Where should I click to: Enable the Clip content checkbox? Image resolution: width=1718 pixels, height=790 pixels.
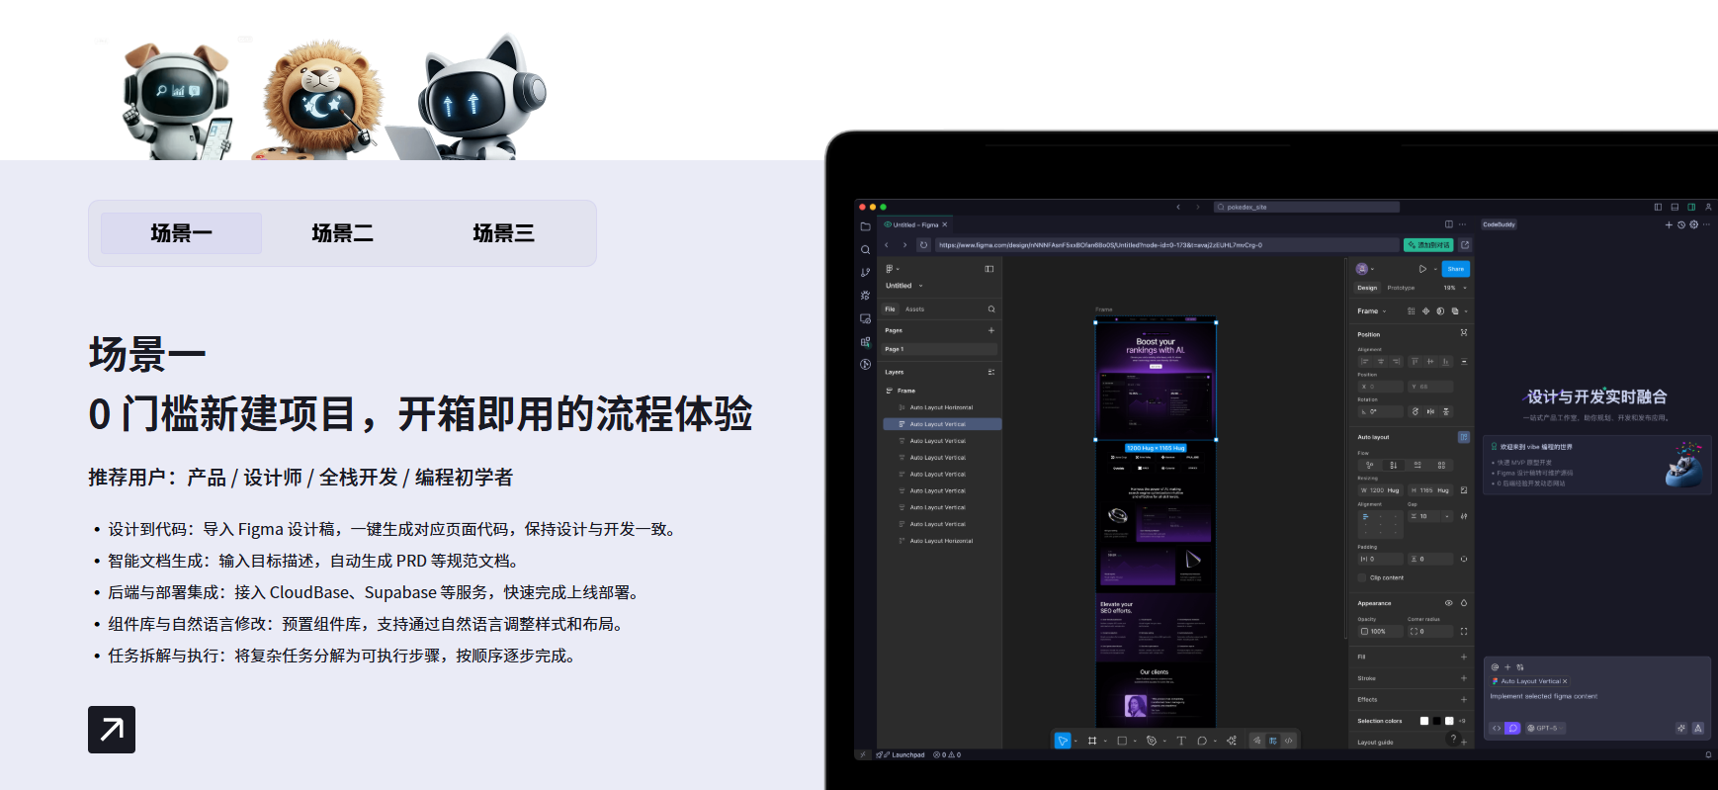[1362, 577]
